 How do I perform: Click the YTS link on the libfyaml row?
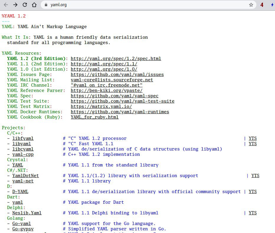tap(253, 138)
